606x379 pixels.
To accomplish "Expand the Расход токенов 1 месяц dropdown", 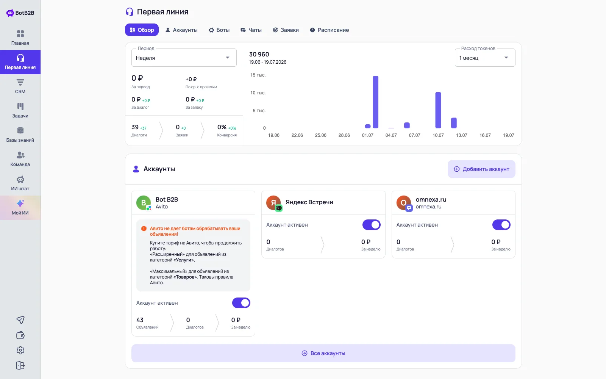I will 485,58.
